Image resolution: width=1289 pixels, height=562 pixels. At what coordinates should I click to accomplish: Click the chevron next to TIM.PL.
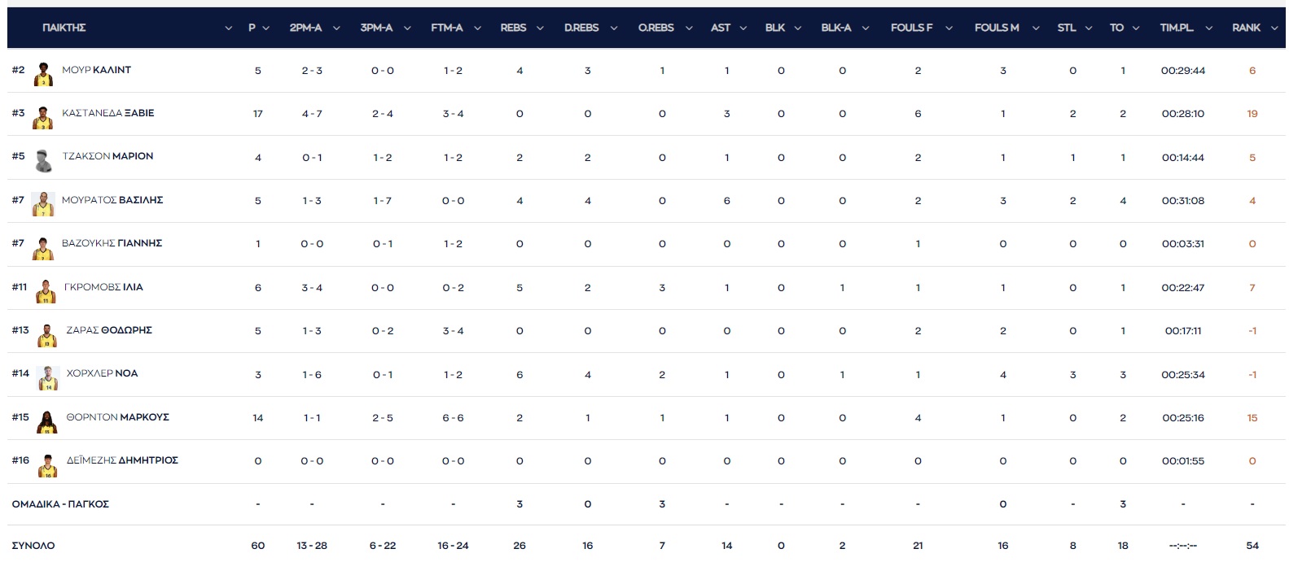(x=1209, y=28)
